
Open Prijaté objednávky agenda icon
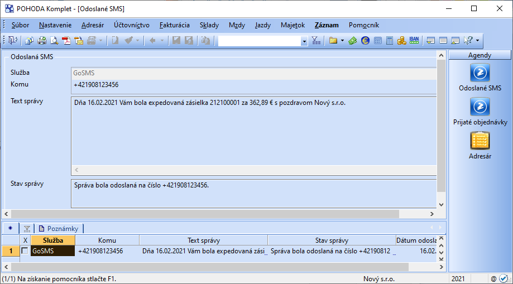[x=480, y=107]
